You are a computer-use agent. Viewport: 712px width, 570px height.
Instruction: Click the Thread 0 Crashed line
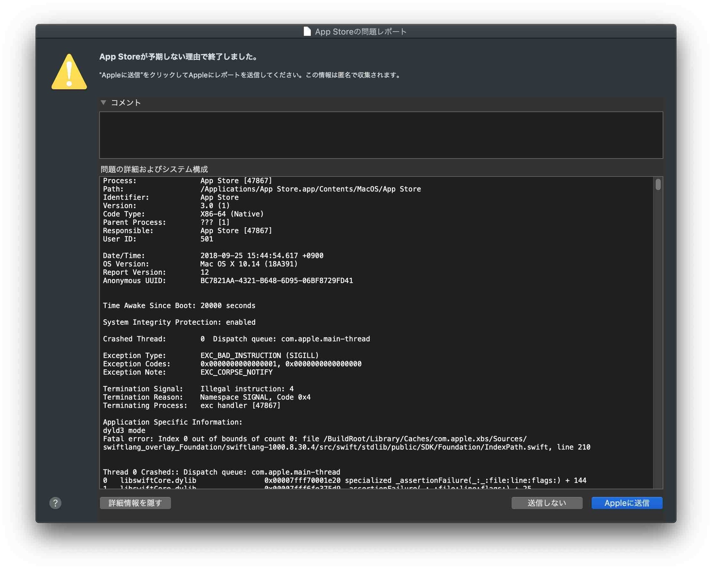coord(221,472)
